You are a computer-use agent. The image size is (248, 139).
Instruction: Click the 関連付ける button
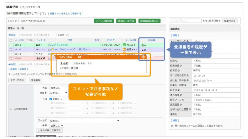point(230,21)
